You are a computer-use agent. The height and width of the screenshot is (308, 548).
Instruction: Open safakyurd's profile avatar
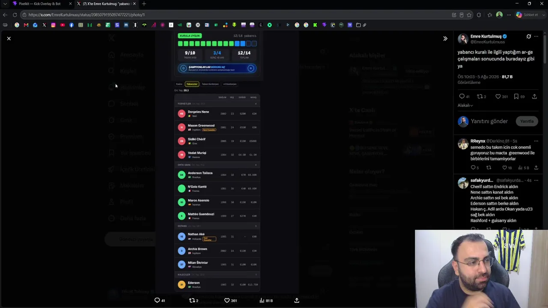[x=463, y=184]
